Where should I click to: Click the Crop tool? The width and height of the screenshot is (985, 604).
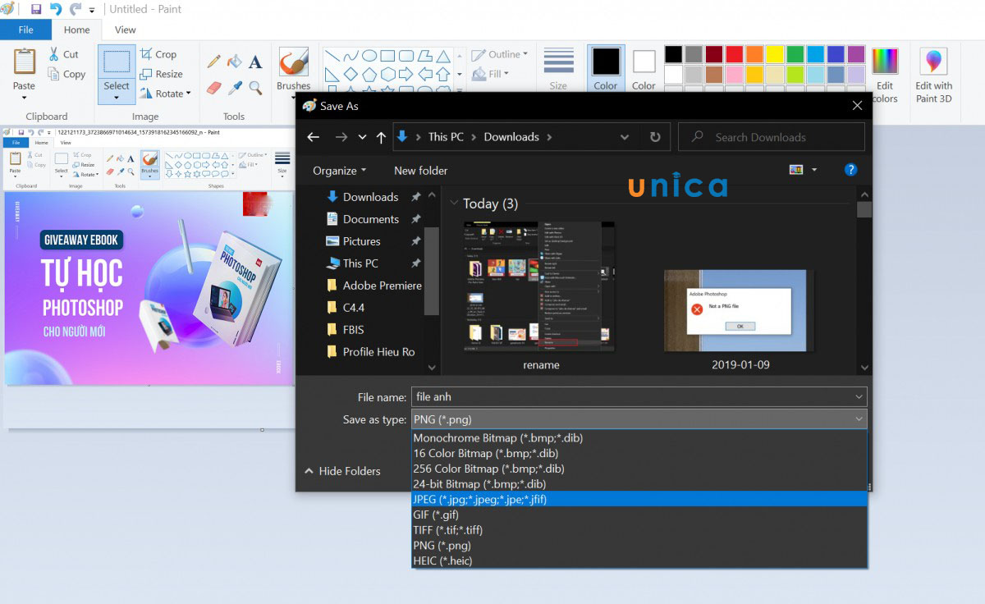158,54
